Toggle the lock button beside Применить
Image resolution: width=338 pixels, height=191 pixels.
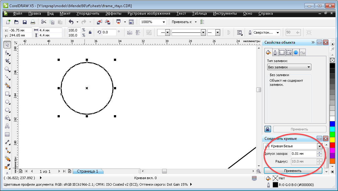tap(268, 129)
